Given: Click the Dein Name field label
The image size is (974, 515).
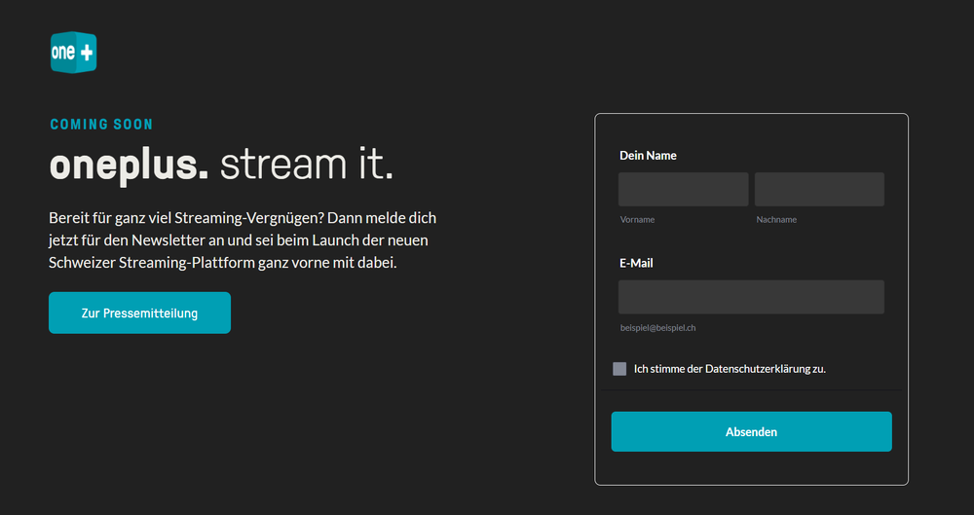Looking at the screenshot, I should tap(648, 156).
